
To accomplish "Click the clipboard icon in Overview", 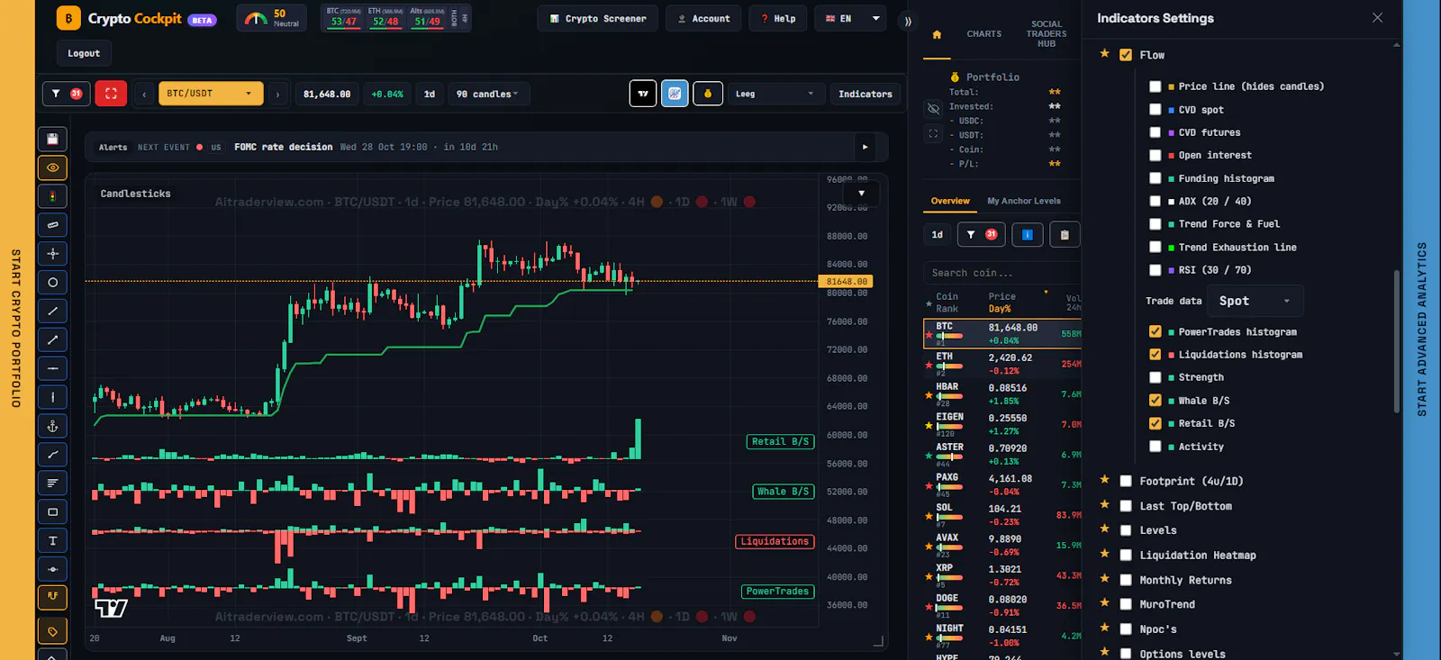I will tap(1065, 235).
